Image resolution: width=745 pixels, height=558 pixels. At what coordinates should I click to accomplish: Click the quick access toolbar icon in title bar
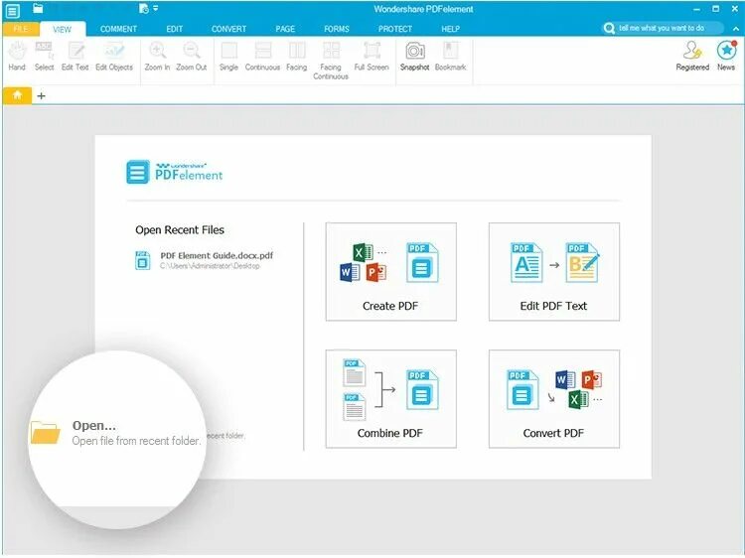tap(143, 9)
